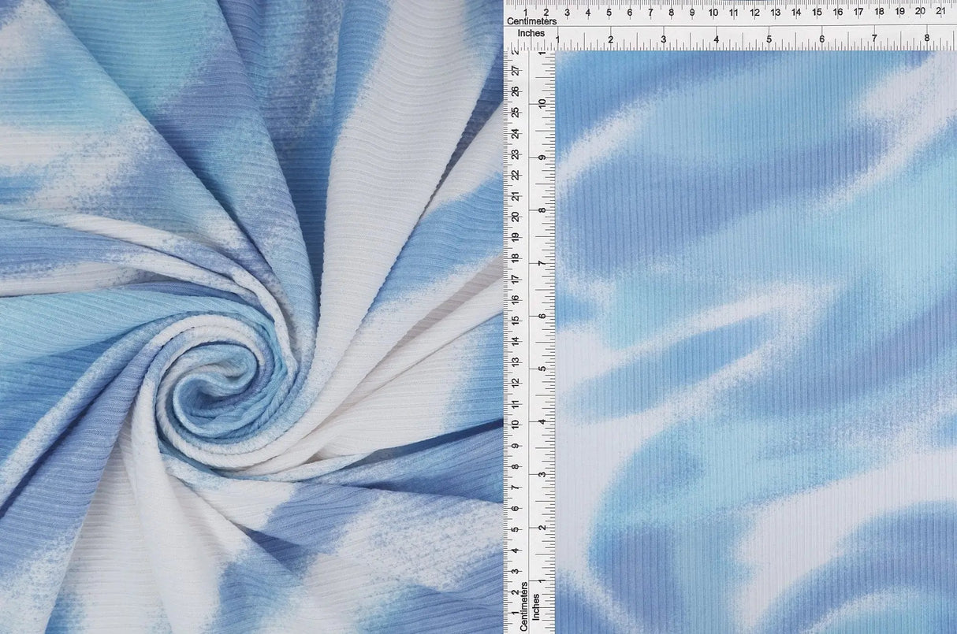The height and width of the screenshot is (634, 957).
Task: Click the number 10 on the vertical inch ruler
Action: click(540, 102)
